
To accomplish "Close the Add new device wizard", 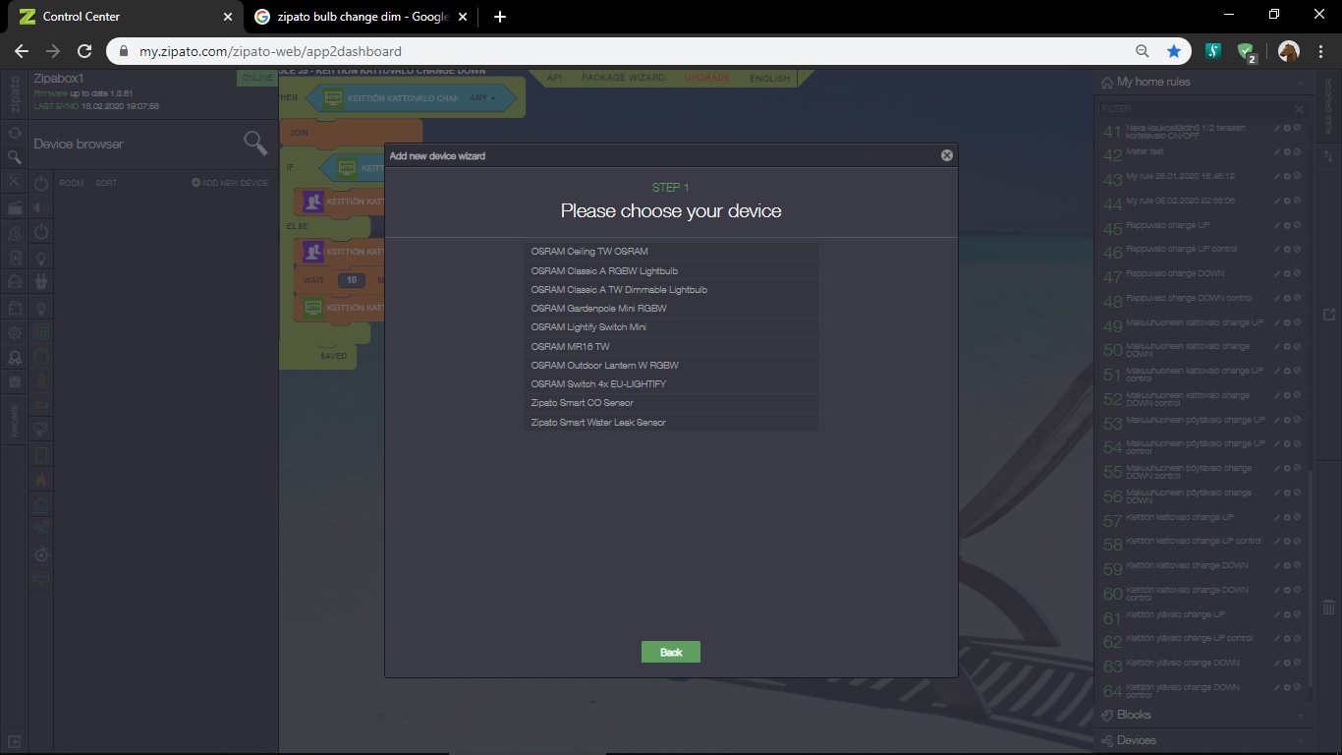I will tap(946, 155).
